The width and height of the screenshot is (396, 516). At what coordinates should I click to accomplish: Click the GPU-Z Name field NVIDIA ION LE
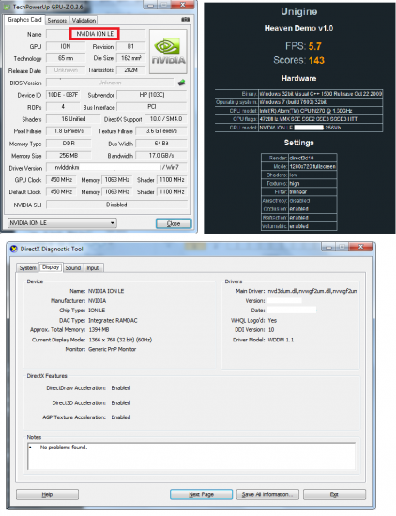click(95, 34)
